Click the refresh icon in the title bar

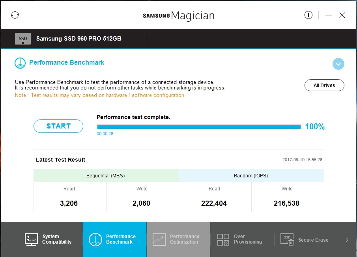15,15
